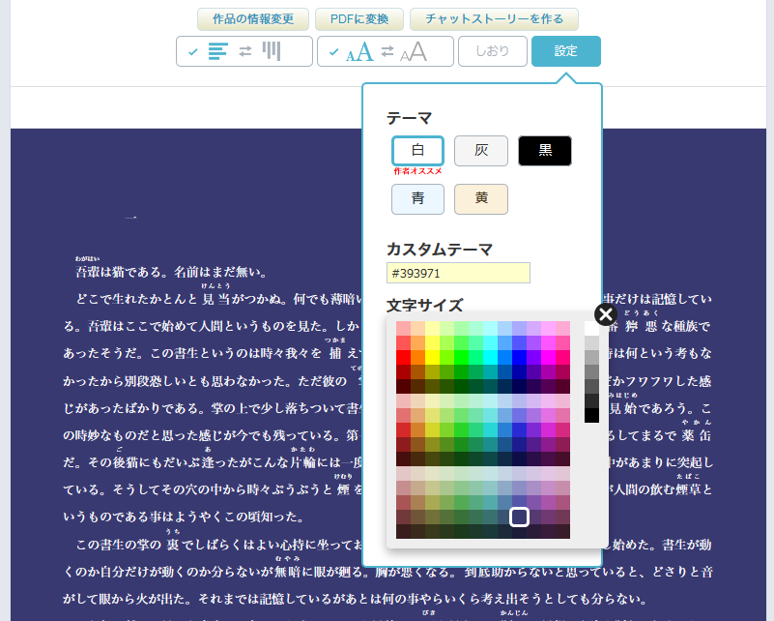
Task: Pick the pure black swatch in grayscale column
Action: (x=591, y=415)
